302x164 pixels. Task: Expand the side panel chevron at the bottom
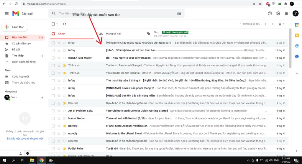(297, 151)
